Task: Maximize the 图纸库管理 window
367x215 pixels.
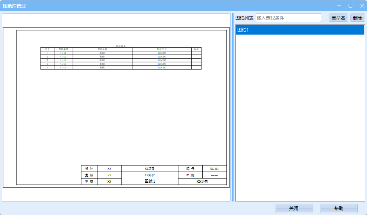Action: 350,6
